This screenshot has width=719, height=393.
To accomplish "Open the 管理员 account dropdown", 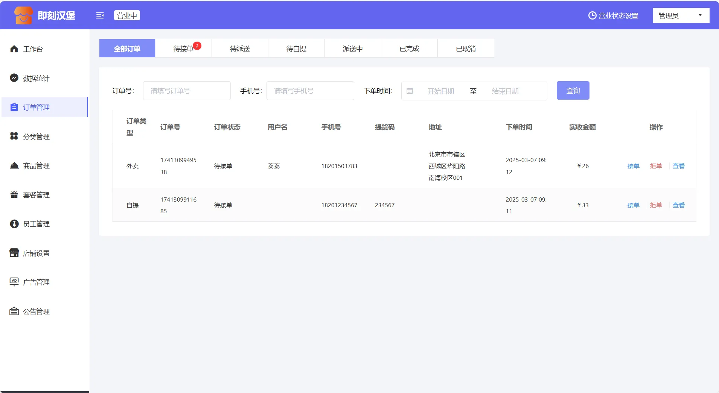I will tap(681, 15).
